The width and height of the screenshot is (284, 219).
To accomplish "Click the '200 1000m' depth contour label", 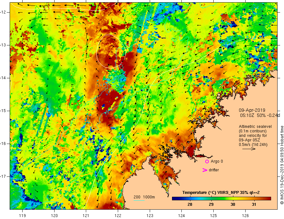I will pyautogui.click(x=144, y=197).
